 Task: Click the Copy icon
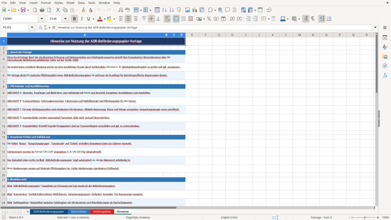65,10
